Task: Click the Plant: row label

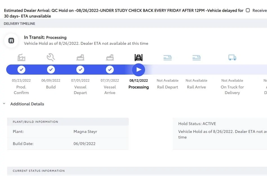Action: tap(18, 132)
